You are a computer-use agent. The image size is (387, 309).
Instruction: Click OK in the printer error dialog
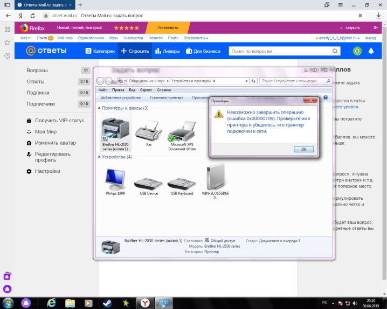[x=303, y=149]
